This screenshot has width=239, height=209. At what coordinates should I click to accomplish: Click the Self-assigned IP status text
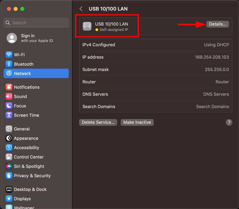coord(114,30)
